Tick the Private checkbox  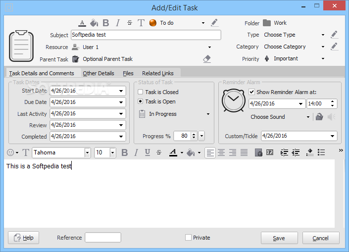[188, 238]
